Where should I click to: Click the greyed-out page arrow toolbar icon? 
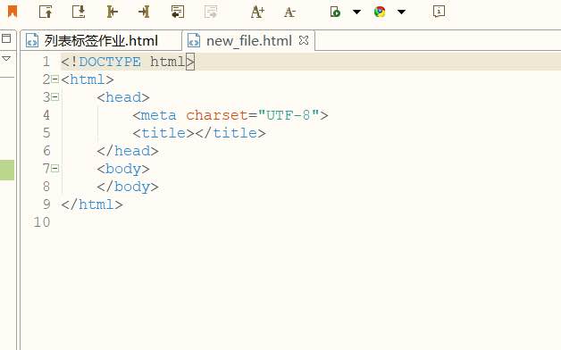pyautogui.click(x=211, y=12)
